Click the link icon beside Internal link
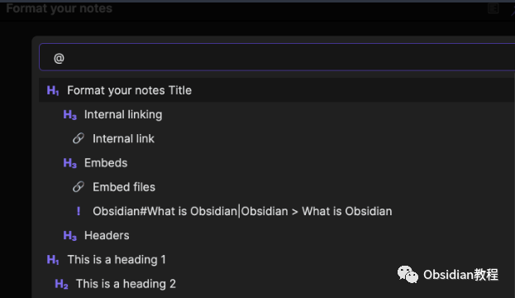Screen dimensions: 515x298 tap(79, 138)
